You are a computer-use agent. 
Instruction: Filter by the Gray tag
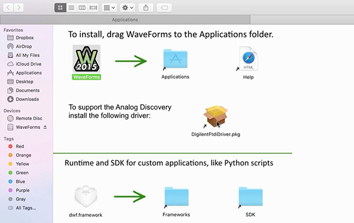click(x=21, y=199)
